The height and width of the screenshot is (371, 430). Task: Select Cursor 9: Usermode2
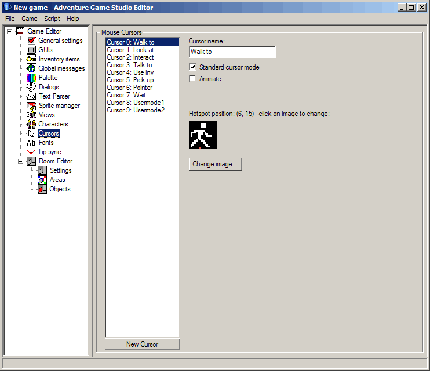[x=143, y=110]
